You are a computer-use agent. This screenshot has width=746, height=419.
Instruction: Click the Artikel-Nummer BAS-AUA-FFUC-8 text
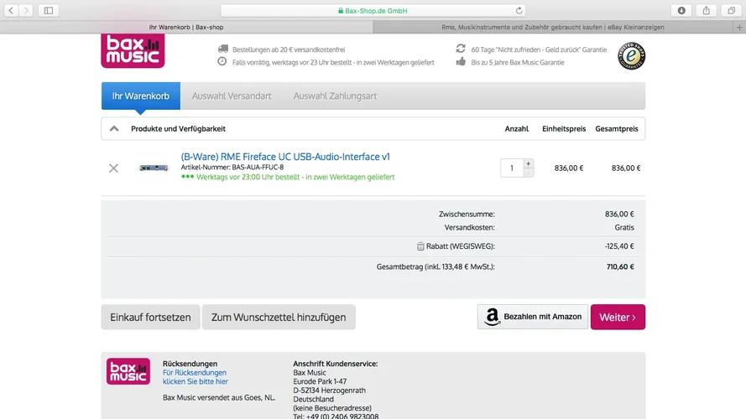(x=232, y=168)
